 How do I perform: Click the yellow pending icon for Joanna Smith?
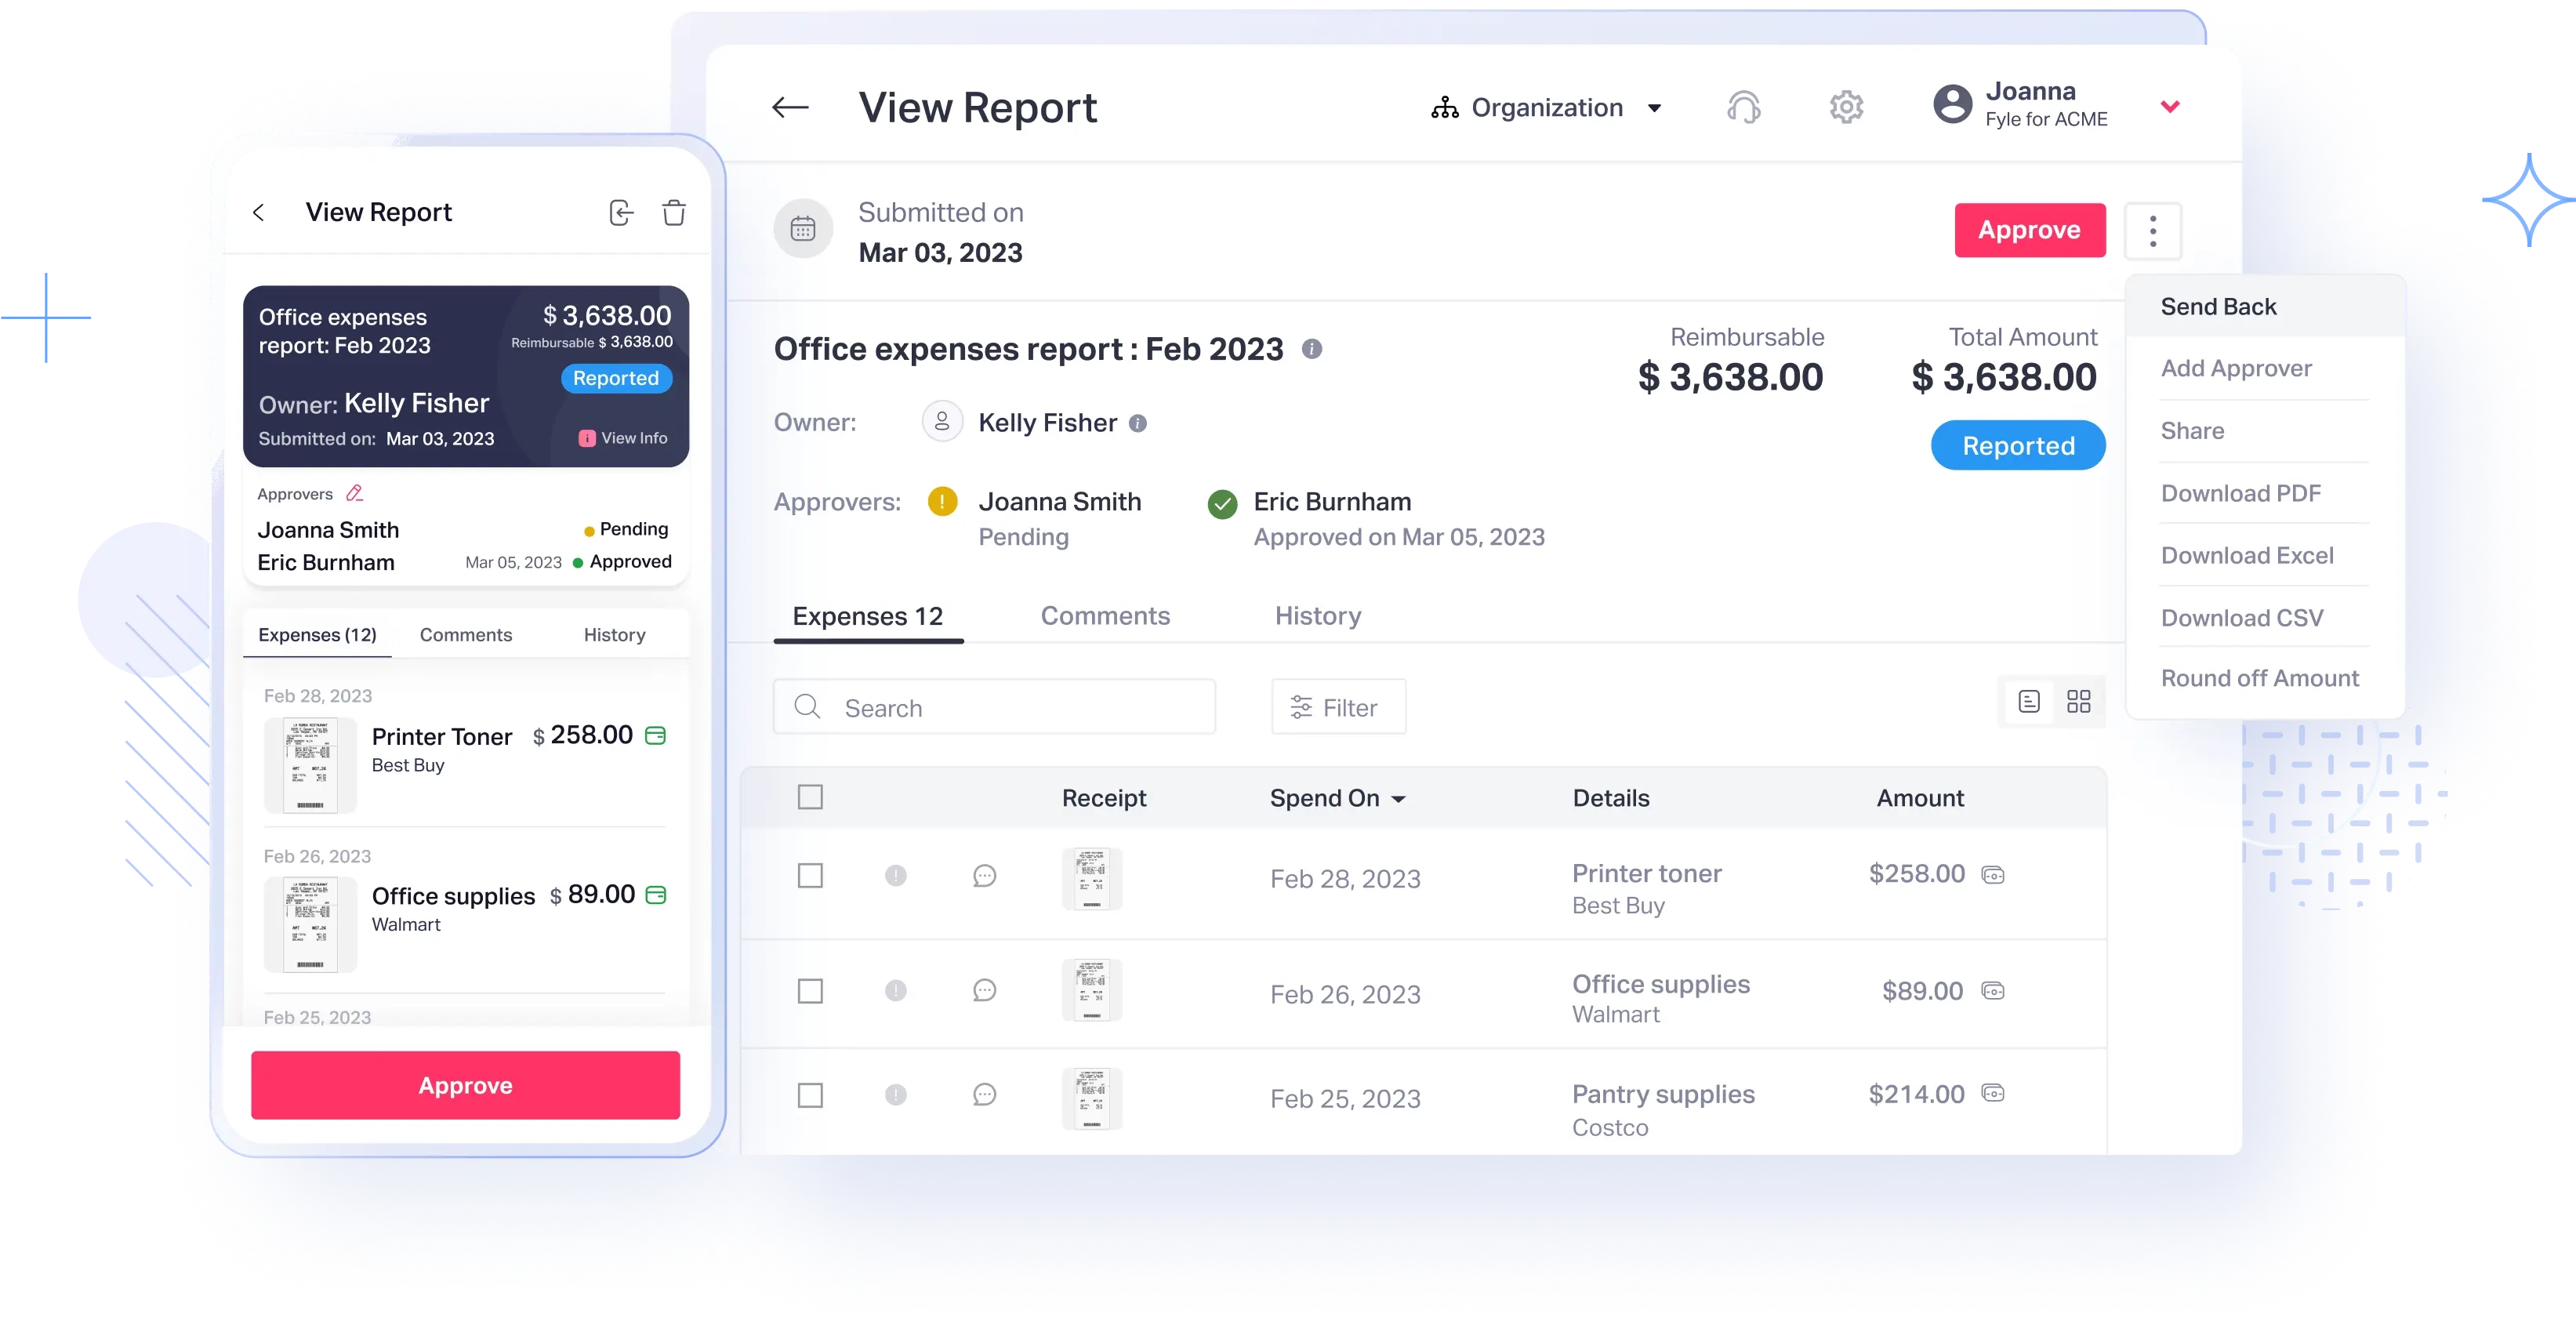click(x=942, y=501)
